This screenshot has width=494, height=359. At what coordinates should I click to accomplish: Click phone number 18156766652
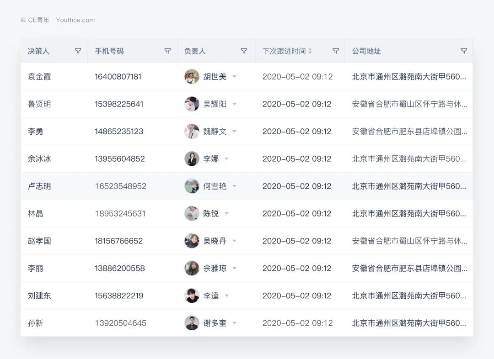(119, 241)
